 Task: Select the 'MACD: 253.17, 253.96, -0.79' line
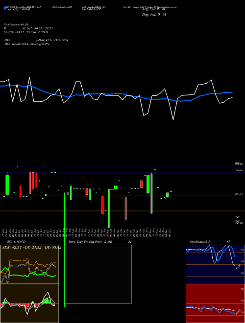pos(25,32)
